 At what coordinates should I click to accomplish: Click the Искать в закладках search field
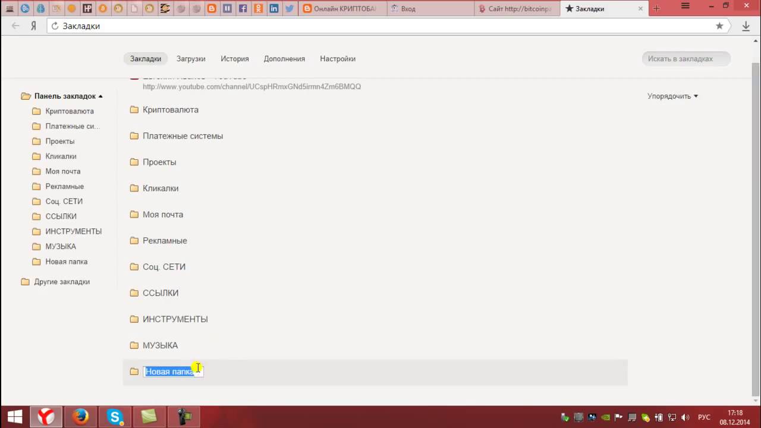coord(686,59)
